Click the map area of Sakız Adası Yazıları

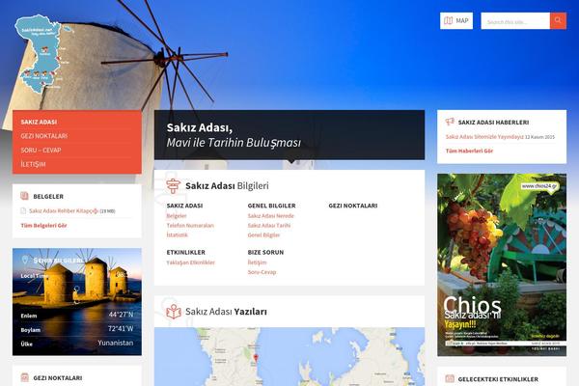289,357
